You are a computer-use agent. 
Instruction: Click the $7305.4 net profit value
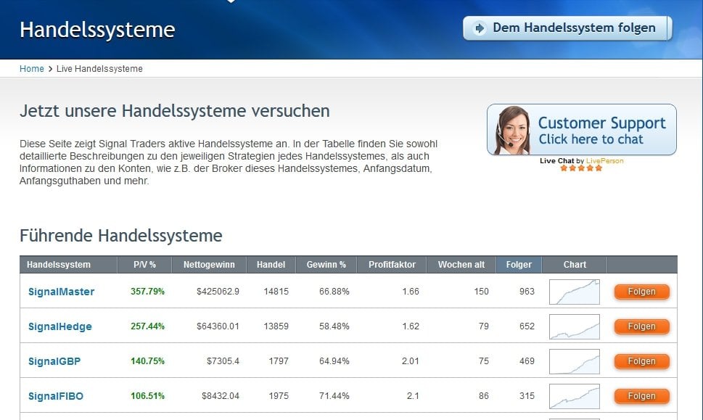point(223,361)
